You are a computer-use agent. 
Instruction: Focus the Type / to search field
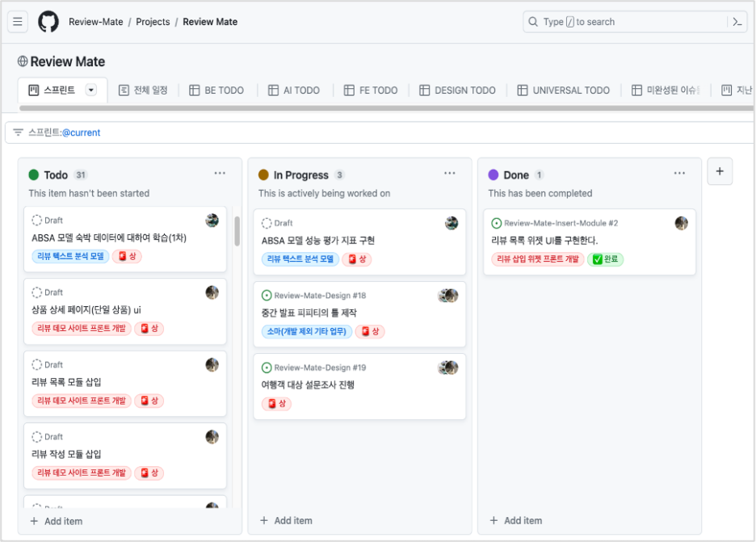tap(622, 22)
